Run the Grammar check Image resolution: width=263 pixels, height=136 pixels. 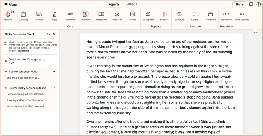(70, 16)
